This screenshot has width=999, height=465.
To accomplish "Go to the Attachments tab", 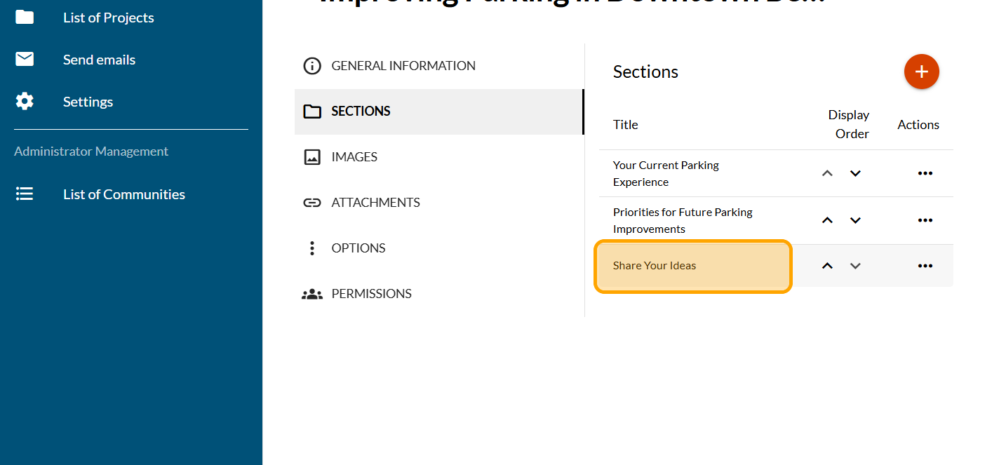I will (375, 203).
